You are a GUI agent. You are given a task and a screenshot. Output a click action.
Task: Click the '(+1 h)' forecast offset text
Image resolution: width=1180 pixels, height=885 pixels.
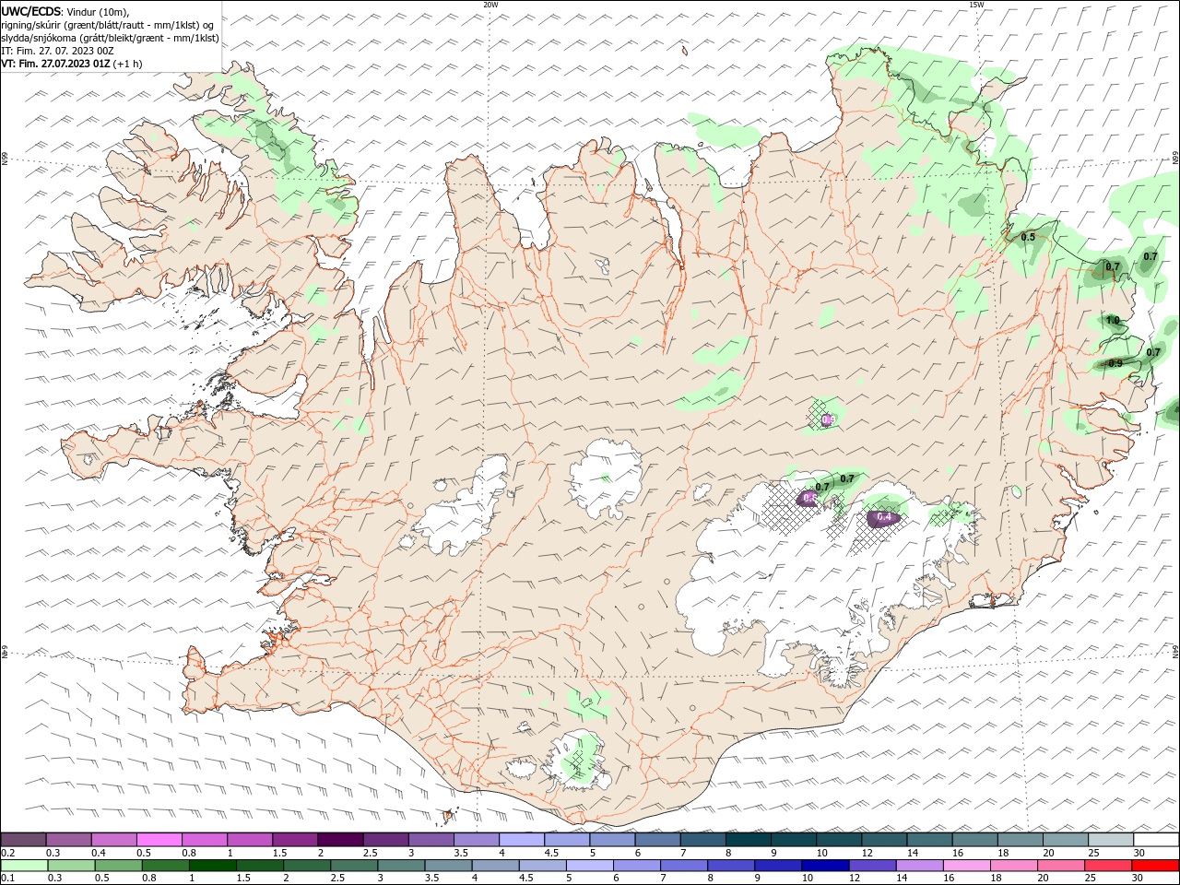pos(129,64)
